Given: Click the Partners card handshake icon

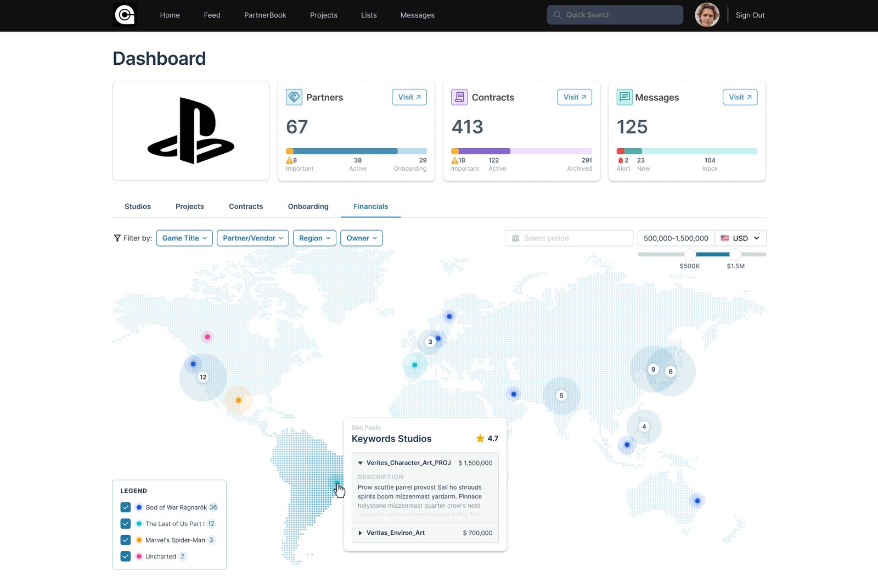Looking at the screenshot, I should [x=294, y=97].
